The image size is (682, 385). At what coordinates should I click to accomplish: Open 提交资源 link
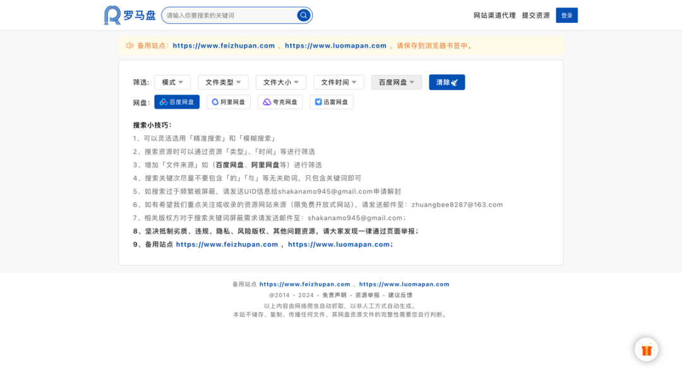[536, 15]
